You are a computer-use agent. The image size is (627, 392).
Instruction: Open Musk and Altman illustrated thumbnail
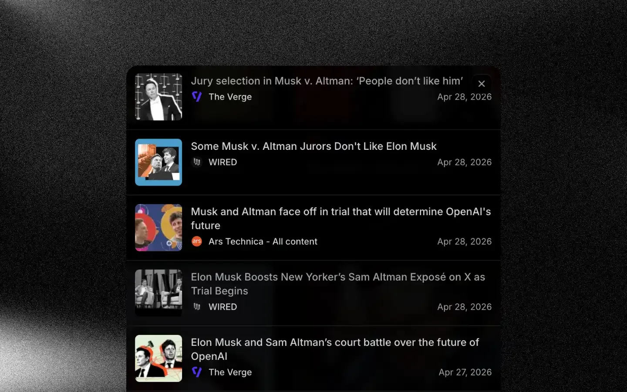(x=158, y=358)
